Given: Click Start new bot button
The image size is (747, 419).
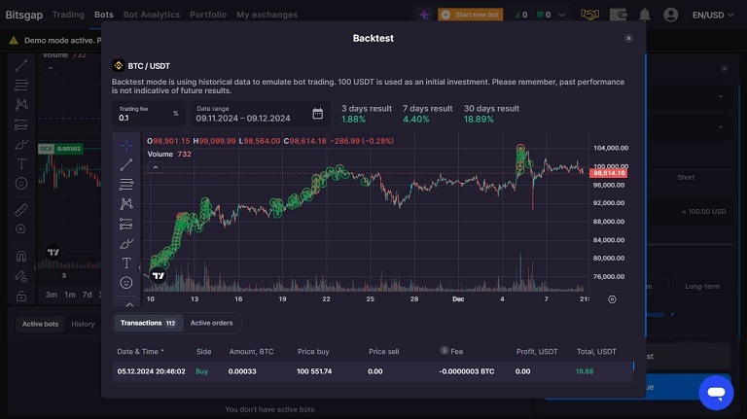Looking at the screenshot, I should (470, 15).
